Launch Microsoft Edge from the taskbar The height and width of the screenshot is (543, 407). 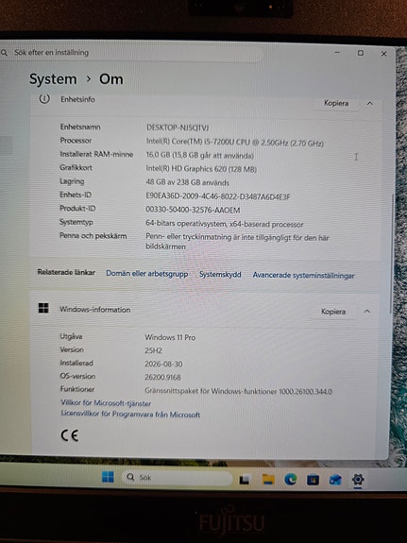click(x=290, y=480)
